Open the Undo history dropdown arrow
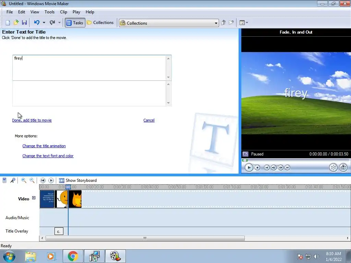 [x=44, y=23]
